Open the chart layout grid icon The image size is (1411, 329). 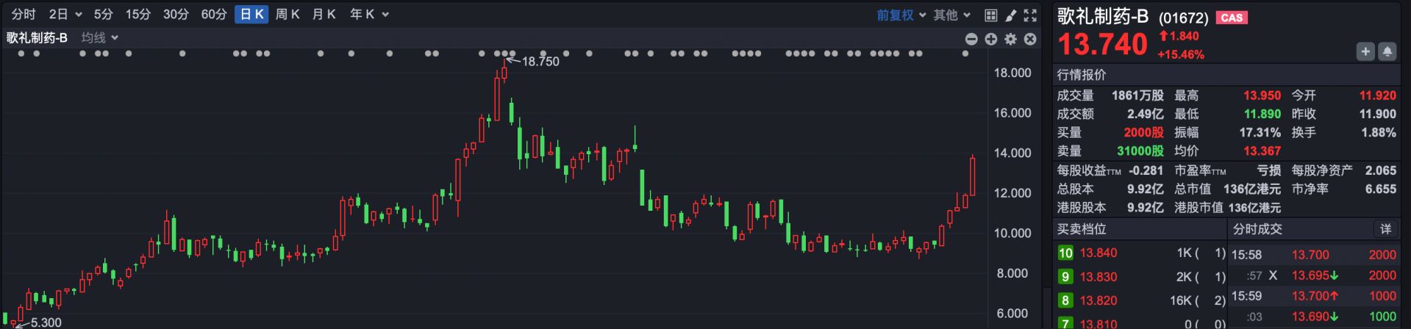click(991, 15)
